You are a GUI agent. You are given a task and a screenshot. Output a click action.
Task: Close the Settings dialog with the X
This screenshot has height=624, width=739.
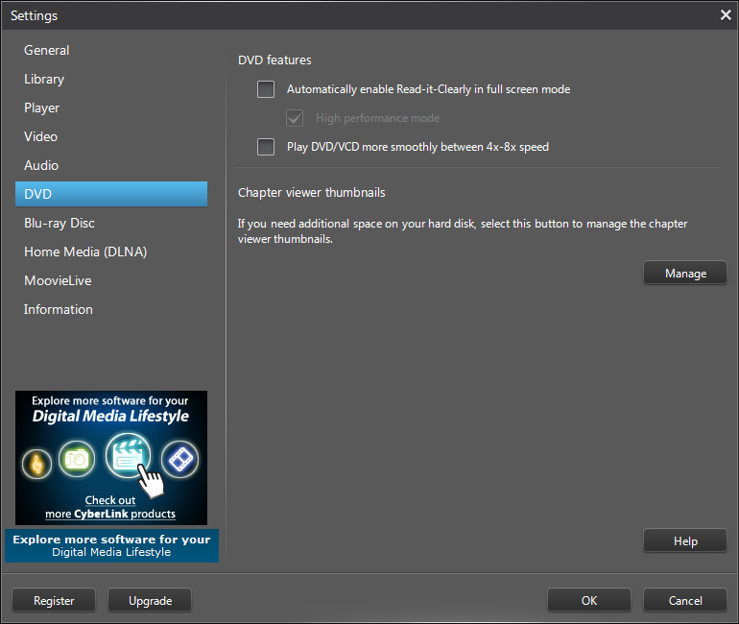[x=726, y=14]
